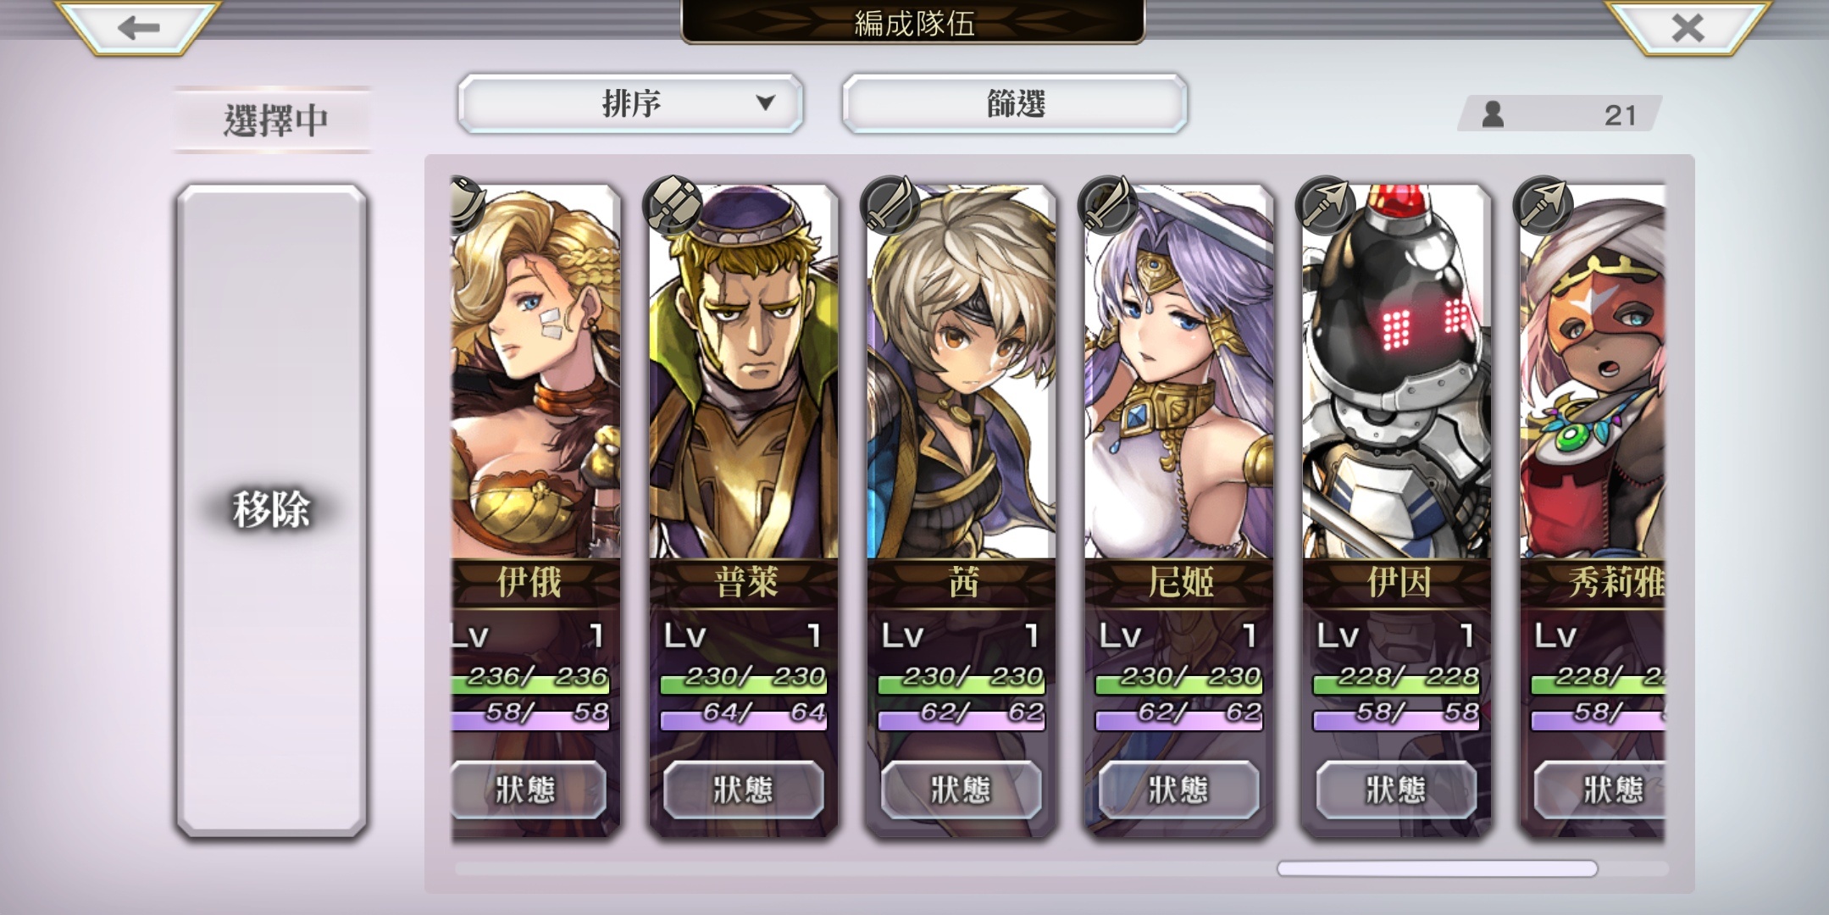This screenshot has height=915, width=1829.
Task: Go back using the arrow icon
Action: (x=138, y=27)
